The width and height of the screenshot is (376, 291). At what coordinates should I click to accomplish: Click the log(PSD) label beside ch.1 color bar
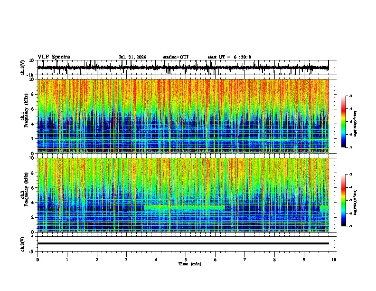(x=356, y=124)
